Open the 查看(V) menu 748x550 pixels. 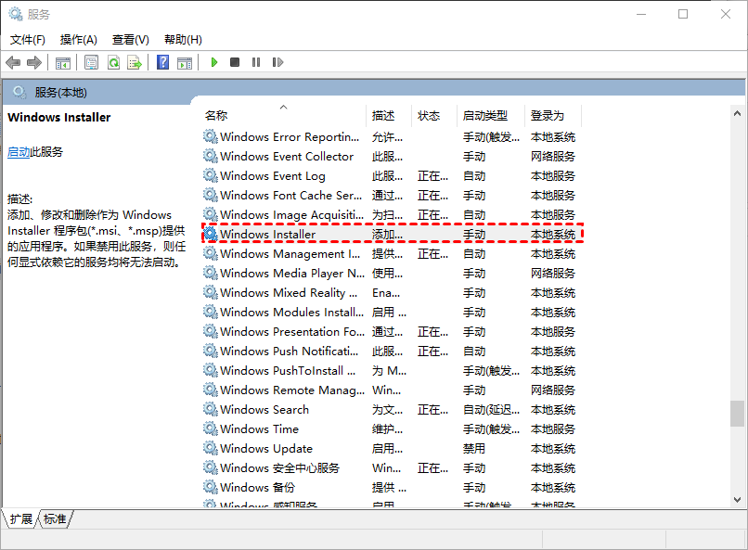(x=131, y=40)
